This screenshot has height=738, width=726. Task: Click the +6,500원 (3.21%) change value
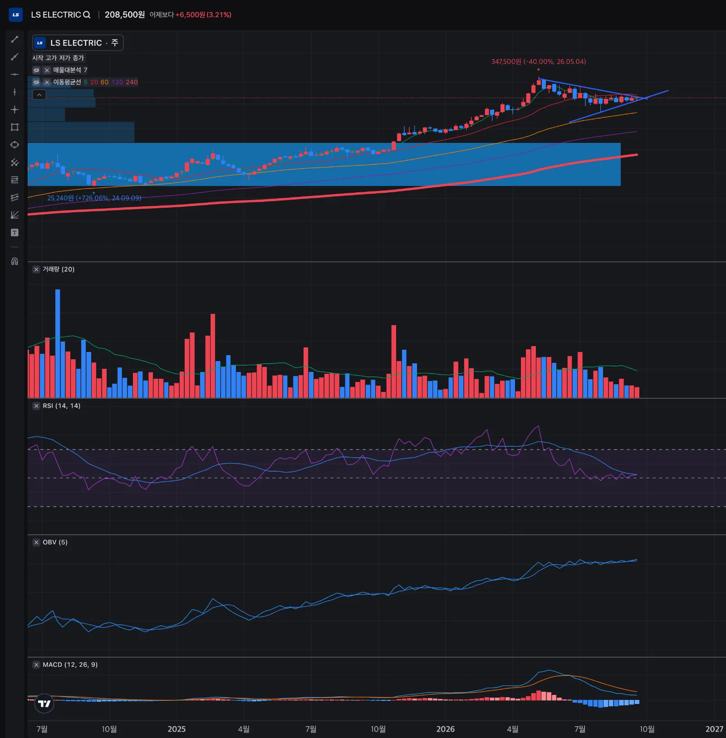click(x=203, y=15)
